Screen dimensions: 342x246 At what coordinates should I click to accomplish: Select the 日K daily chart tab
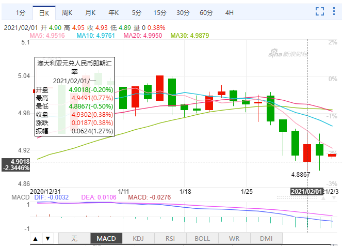[x=44, y=13]
